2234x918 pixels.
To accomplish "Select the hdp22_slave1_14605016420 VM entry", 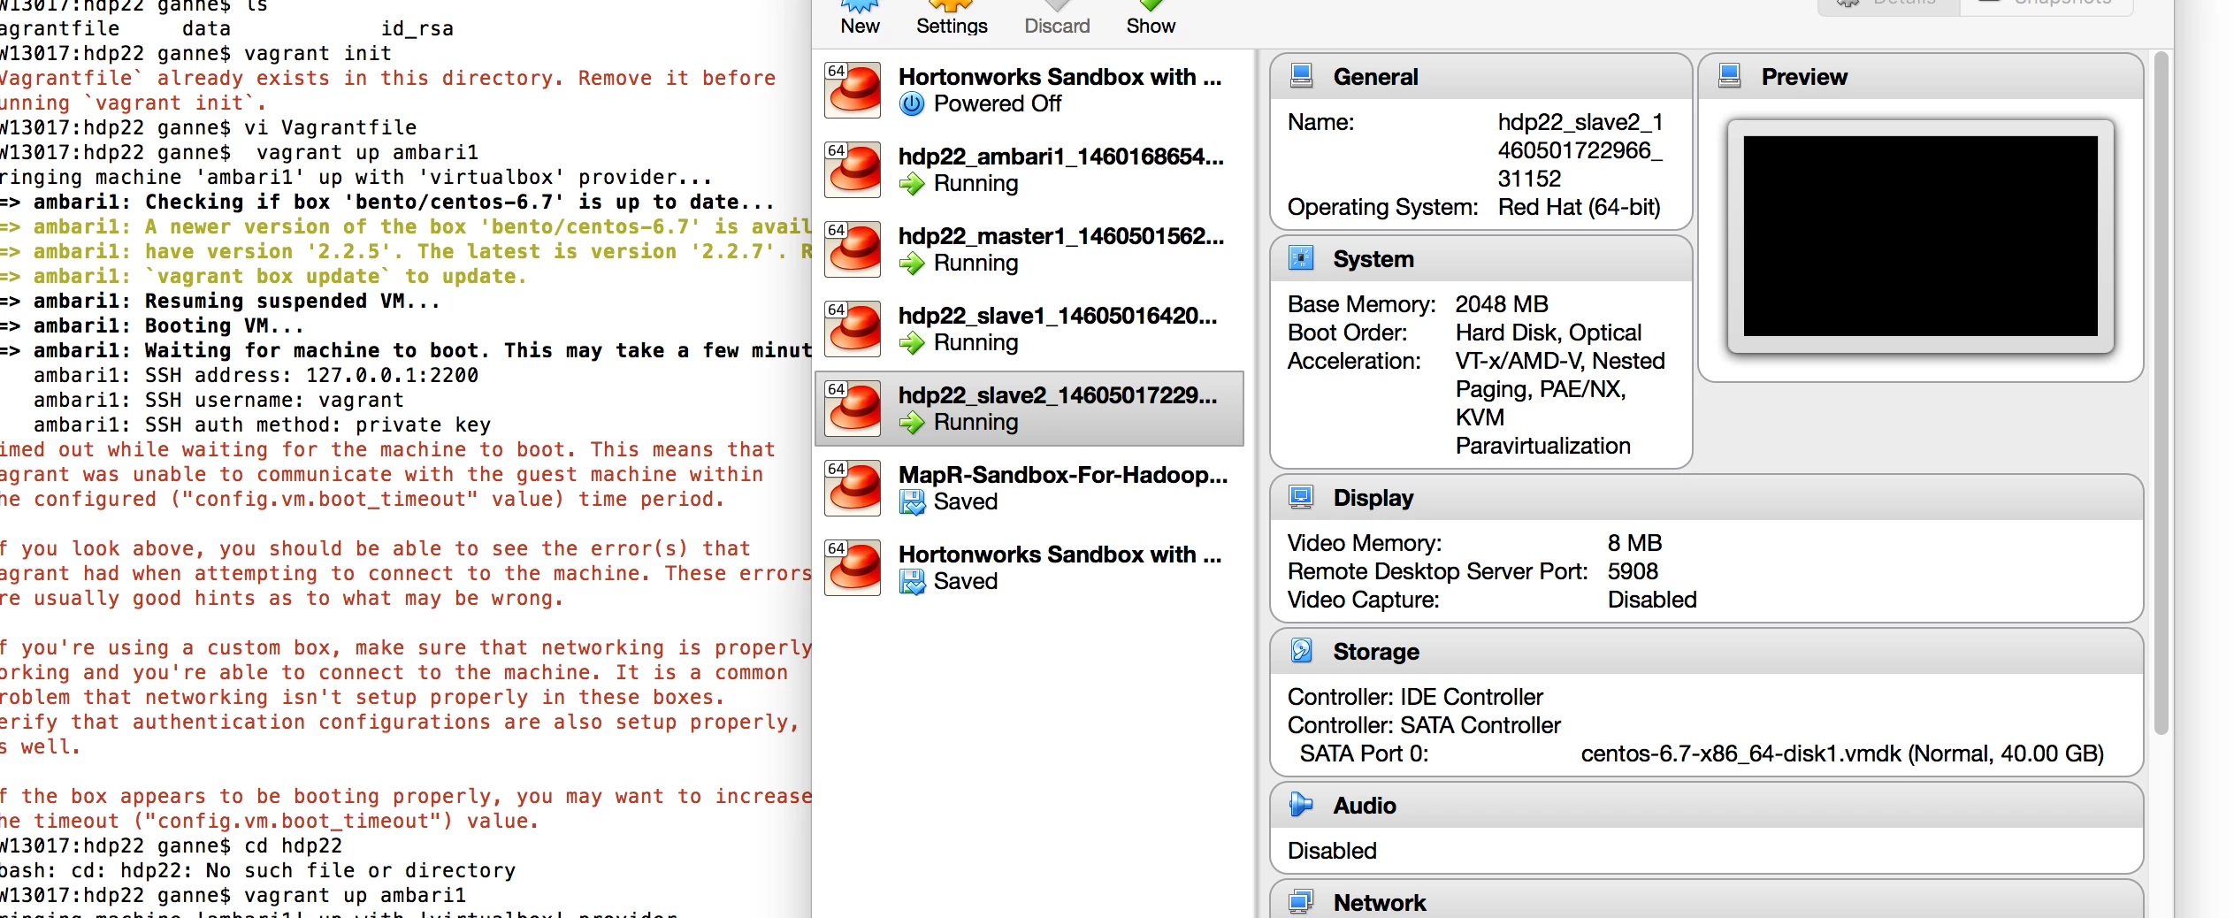I will tap(1029, 329).
